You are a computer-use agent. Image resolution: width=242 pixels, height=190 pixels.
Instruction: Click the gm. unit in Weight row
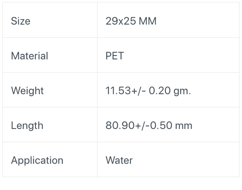(182, 91)
